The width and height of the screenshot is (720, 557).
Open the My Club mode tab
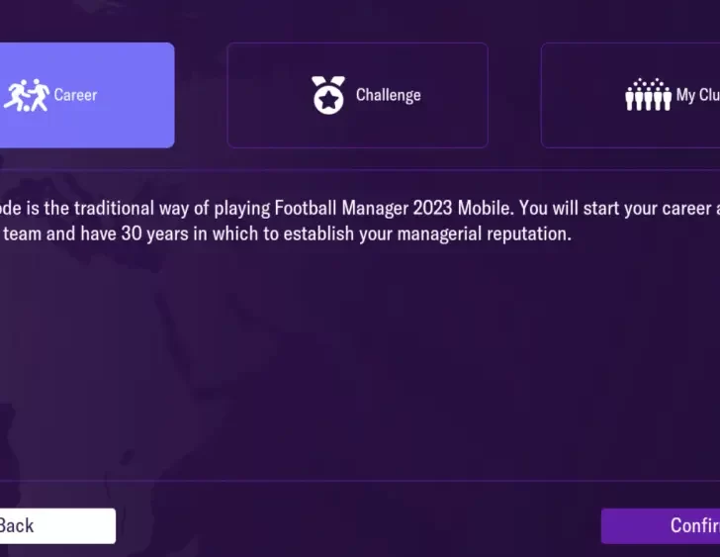pos(631,95)
